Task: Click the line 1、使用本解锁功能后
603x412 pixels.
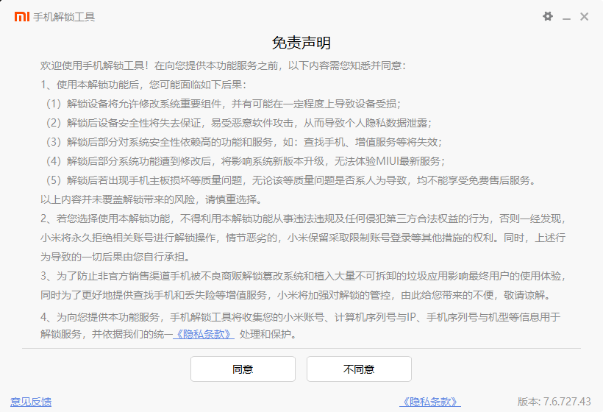Action: click(144, 85)
